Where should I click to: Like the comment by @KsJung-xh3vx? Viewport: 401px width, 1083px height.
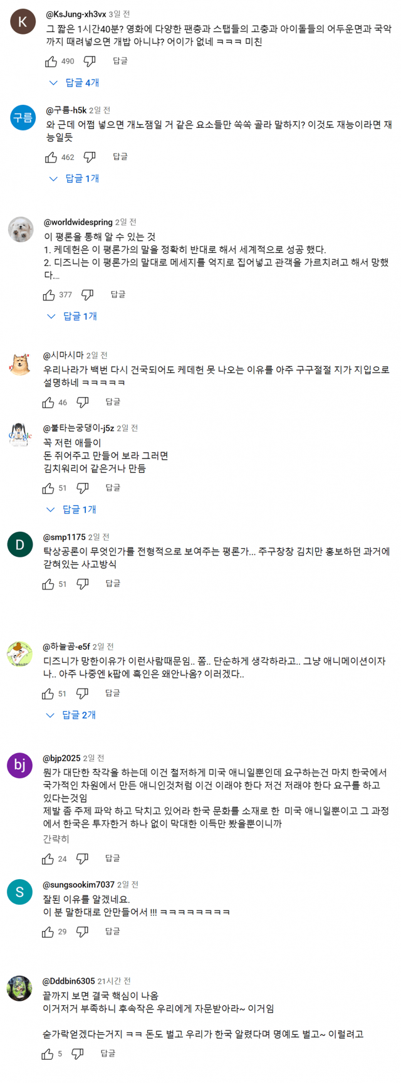51,61
